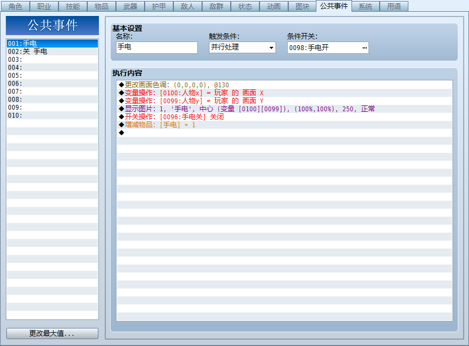
Task: Open the 动画 tab
Action: (x=274, y=6)
